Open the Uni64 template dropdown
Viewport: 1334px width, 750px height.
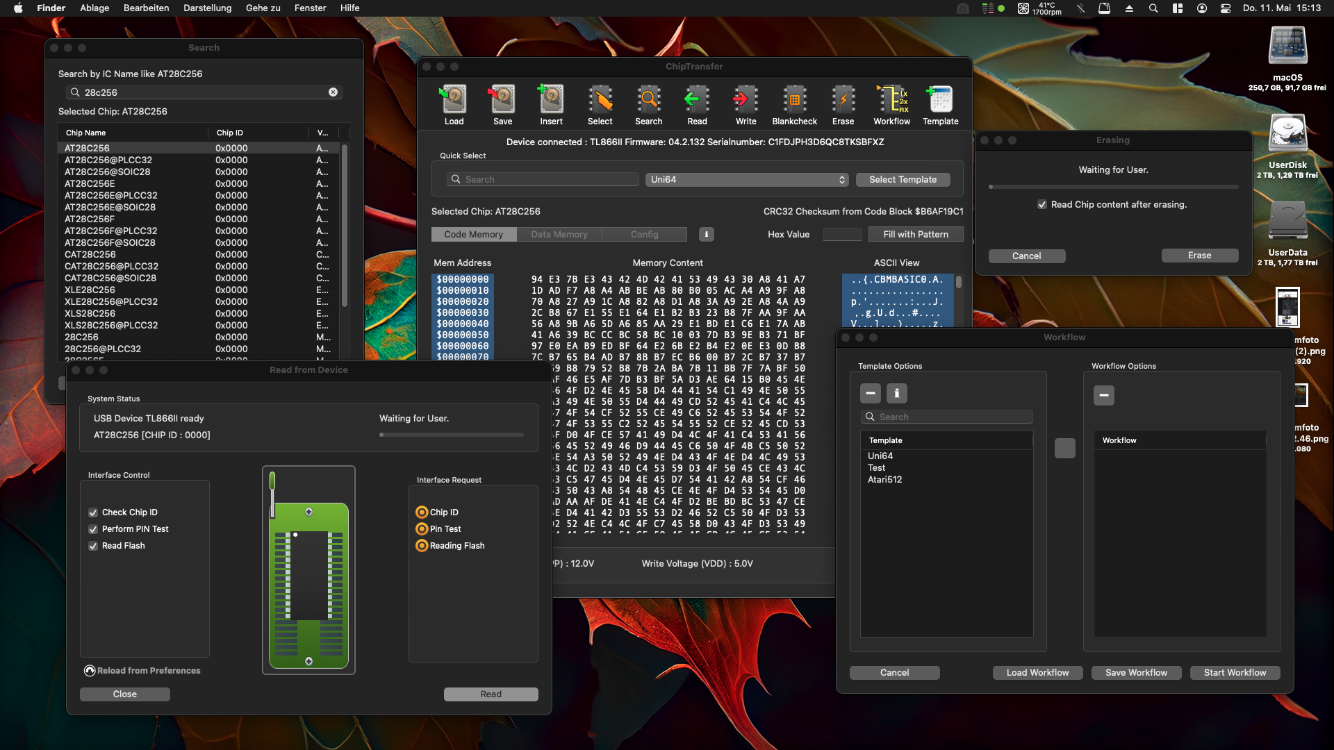tap(747, 179)
